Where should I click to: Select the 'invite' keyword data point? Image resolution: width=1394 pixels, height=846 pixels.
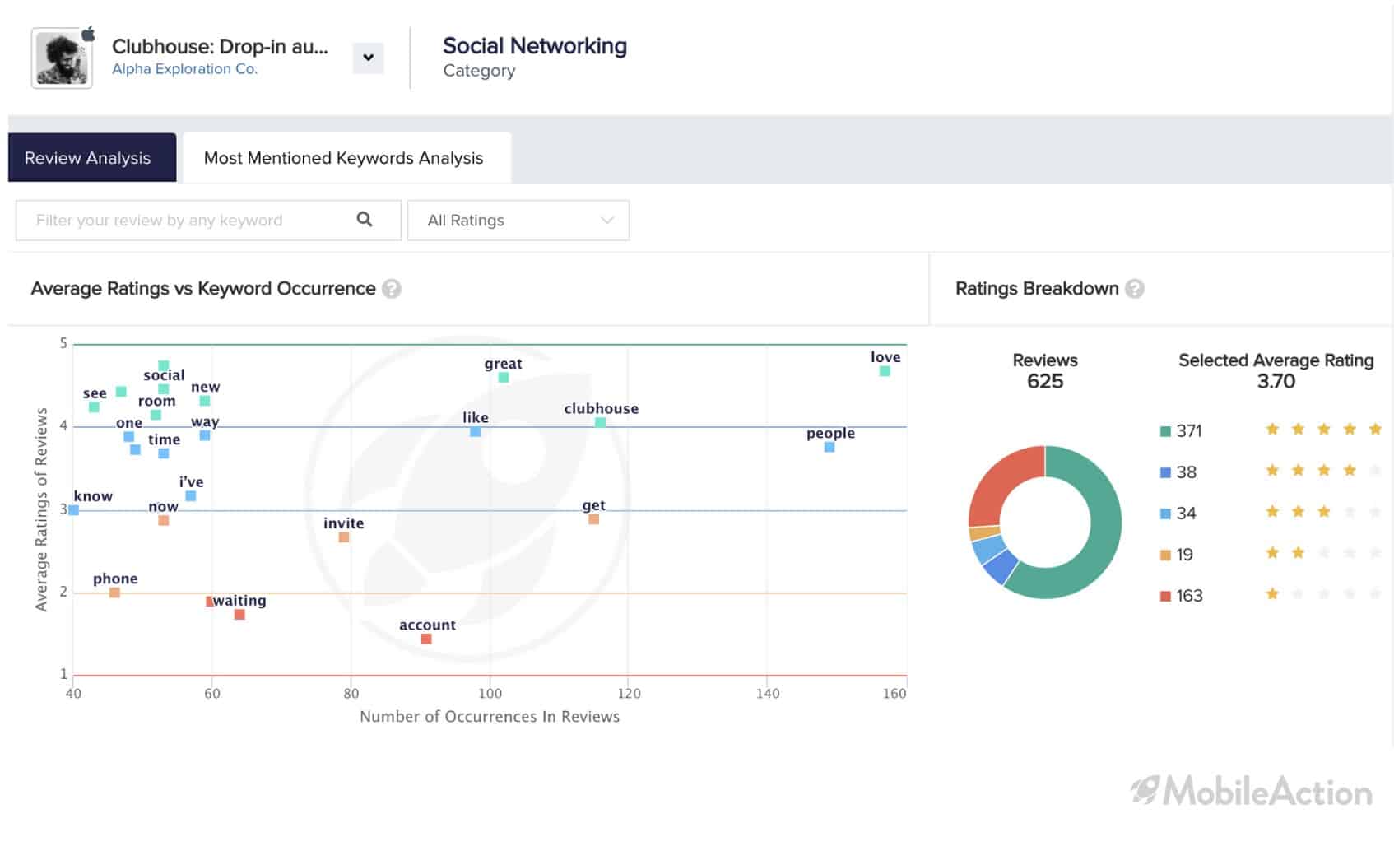point(344,537)
